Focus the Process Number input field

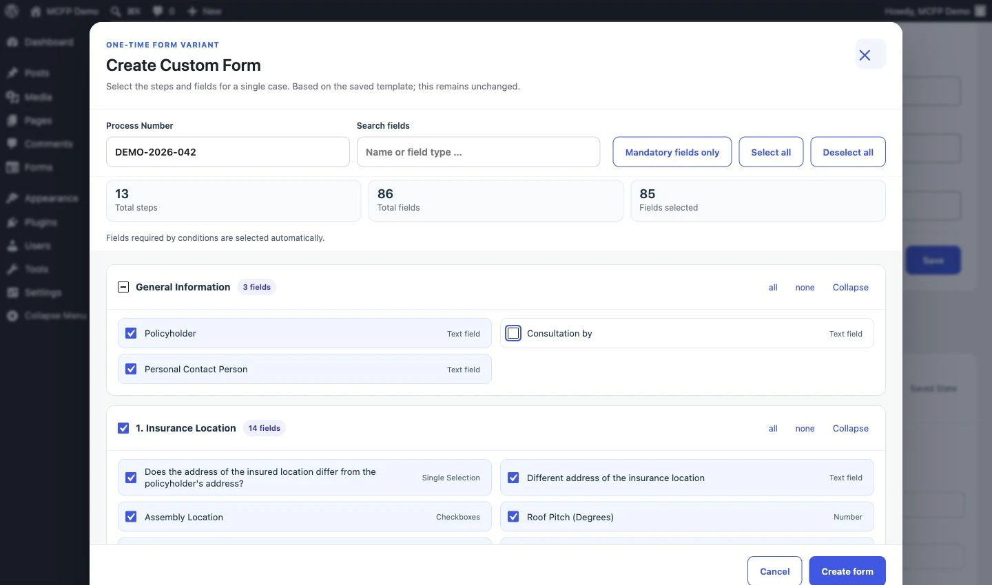click(x=228, y=152)
